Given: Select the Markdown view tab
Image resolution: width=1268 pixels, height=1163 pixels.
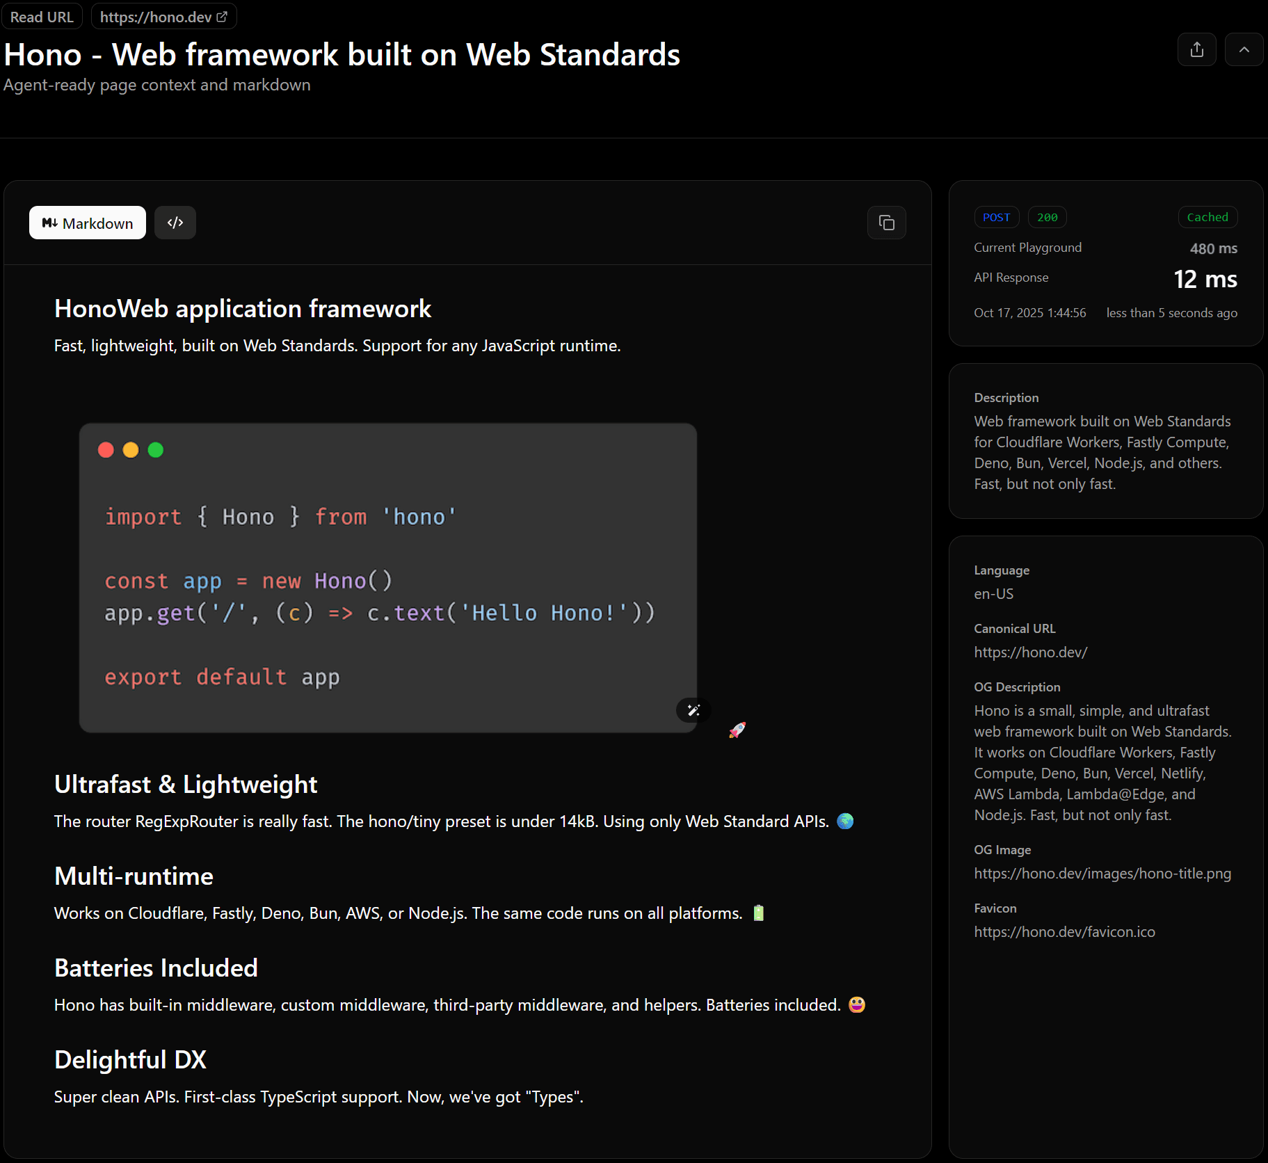Looking at the screenshot, I should 87,223.
